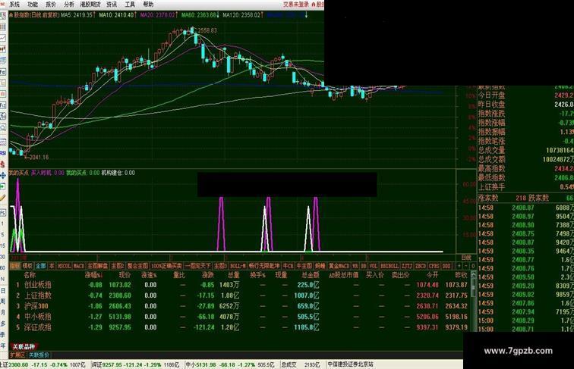Open the 功能 menu

33,5
